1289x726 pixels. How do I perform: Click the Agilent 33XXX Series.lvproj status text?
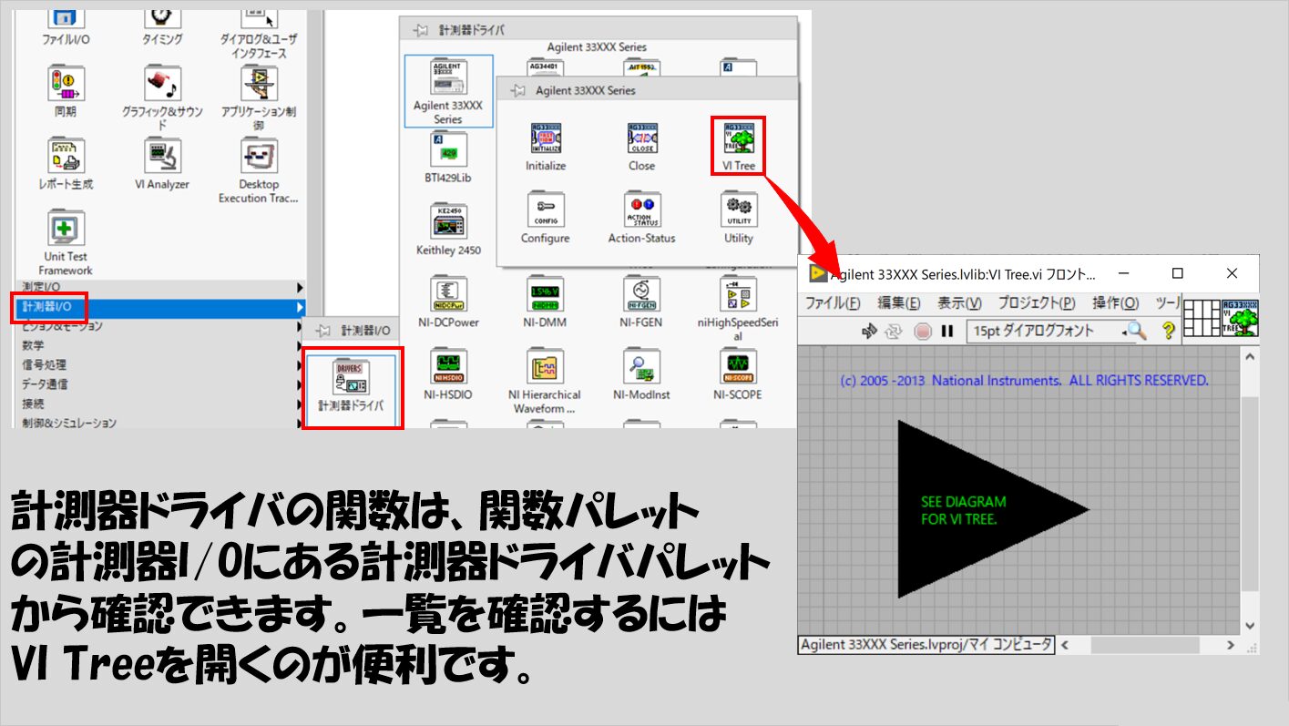(926, 645)
